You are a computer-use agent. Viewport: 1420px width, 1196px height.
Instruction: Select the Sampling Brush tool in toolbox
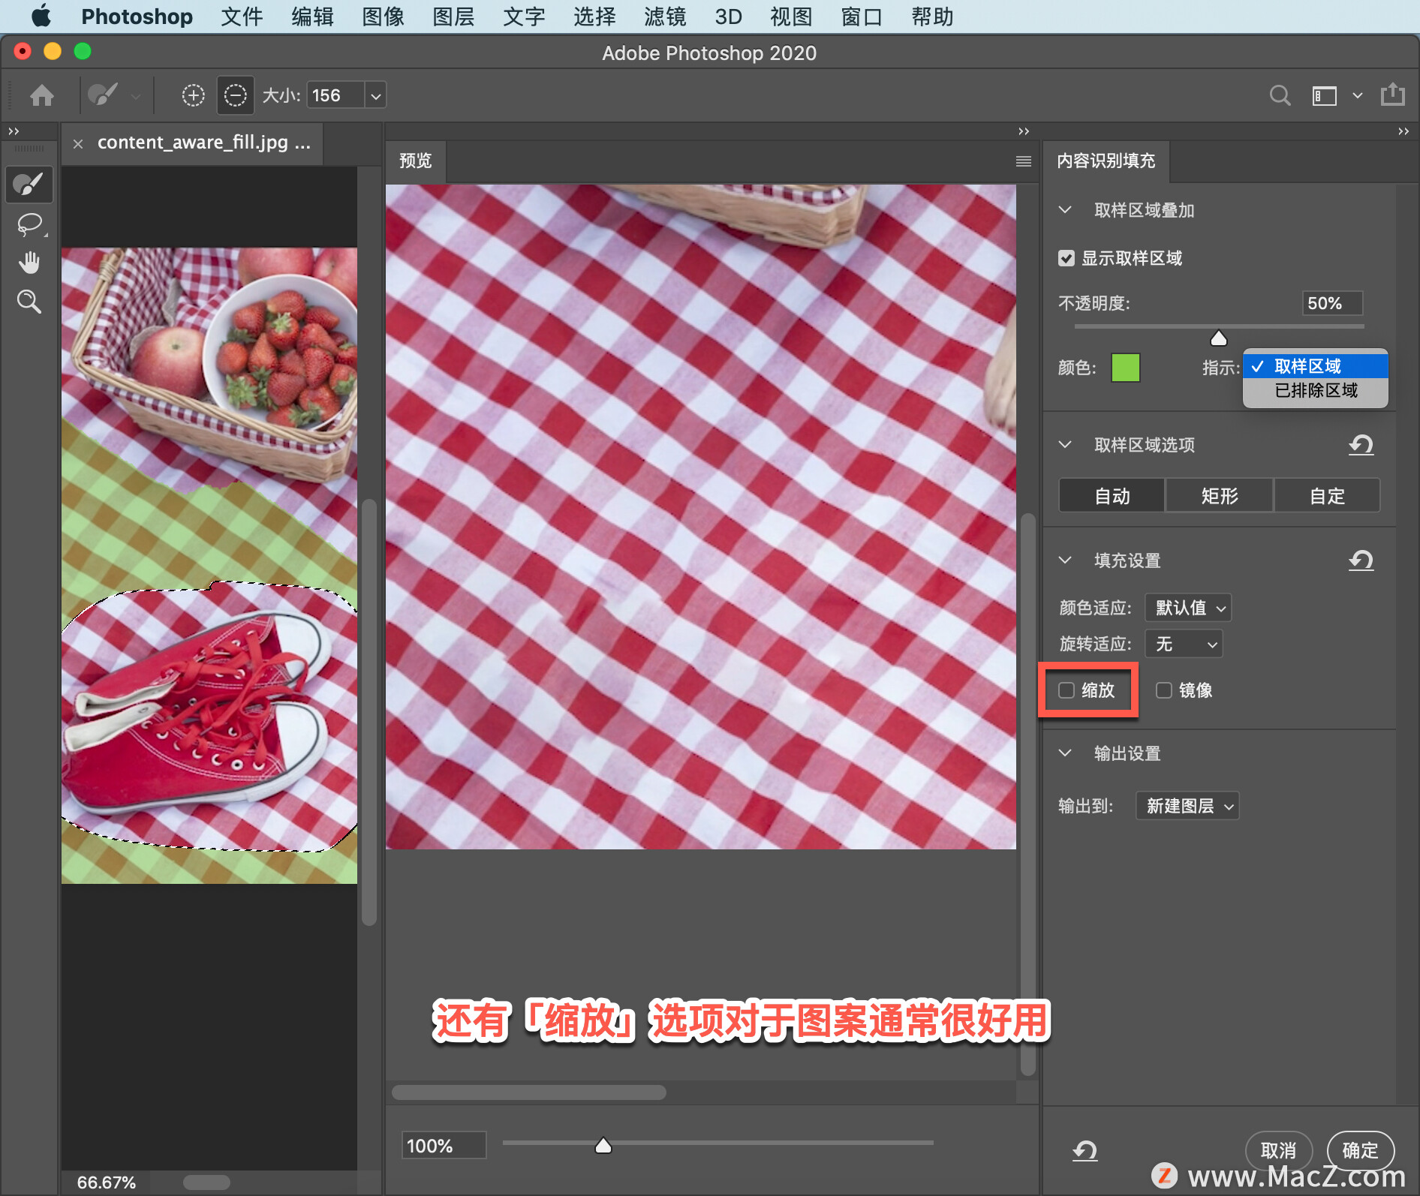(x=29, y=185)
